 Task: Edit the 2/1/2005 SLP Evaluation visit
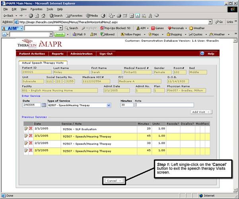26,129
